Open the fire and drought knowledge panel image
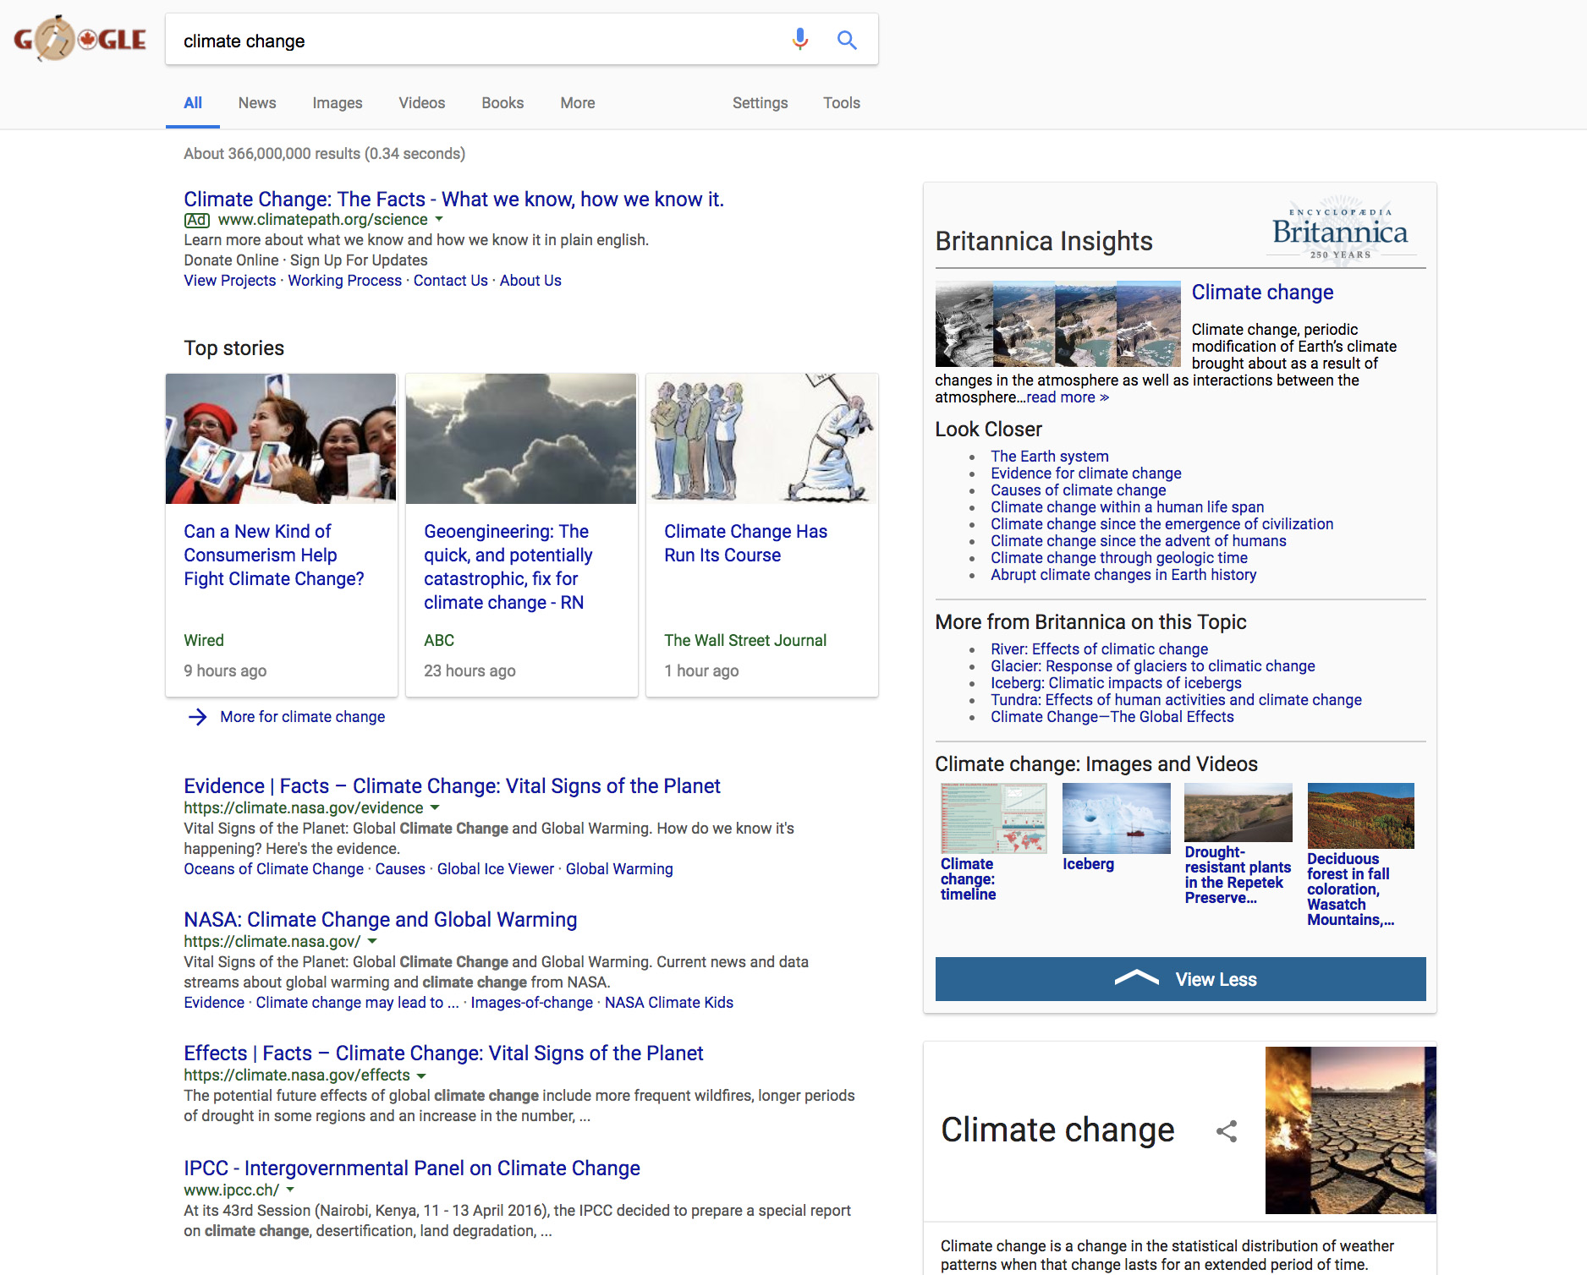 coord(1351,1130)
